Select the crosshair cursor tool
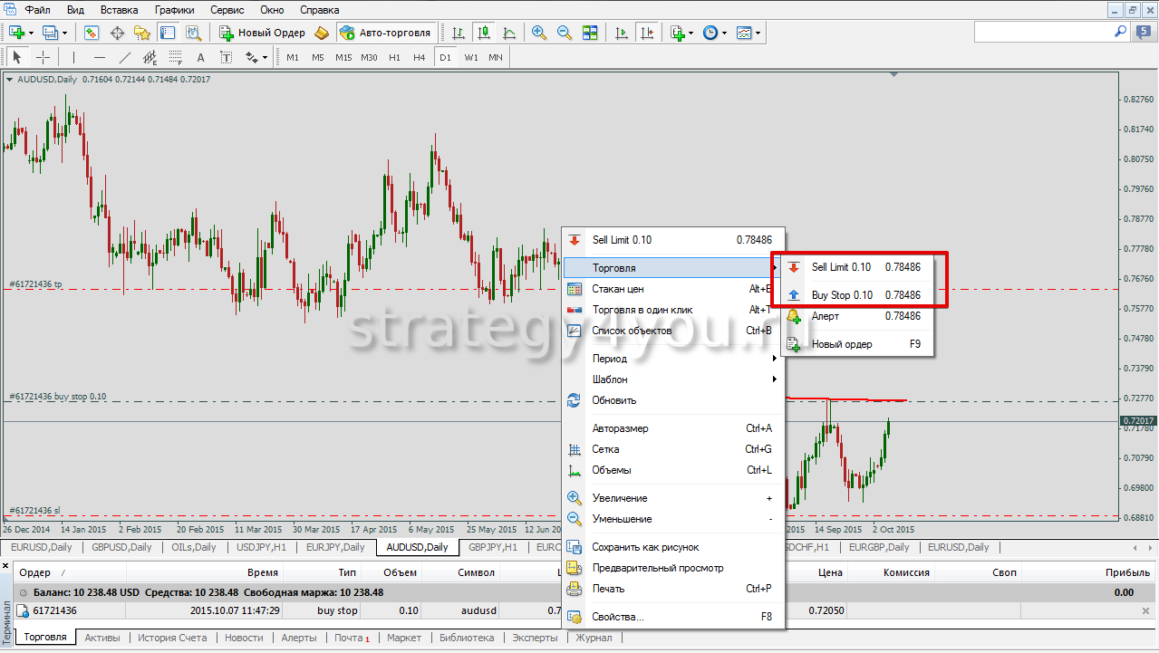This screenshot has height=653, width=1159. [43, 57]
